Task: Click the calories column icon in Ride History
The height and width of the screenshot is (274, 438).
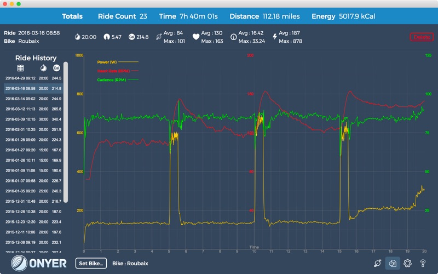Action: pyautogui.click(x=56, y=68)
